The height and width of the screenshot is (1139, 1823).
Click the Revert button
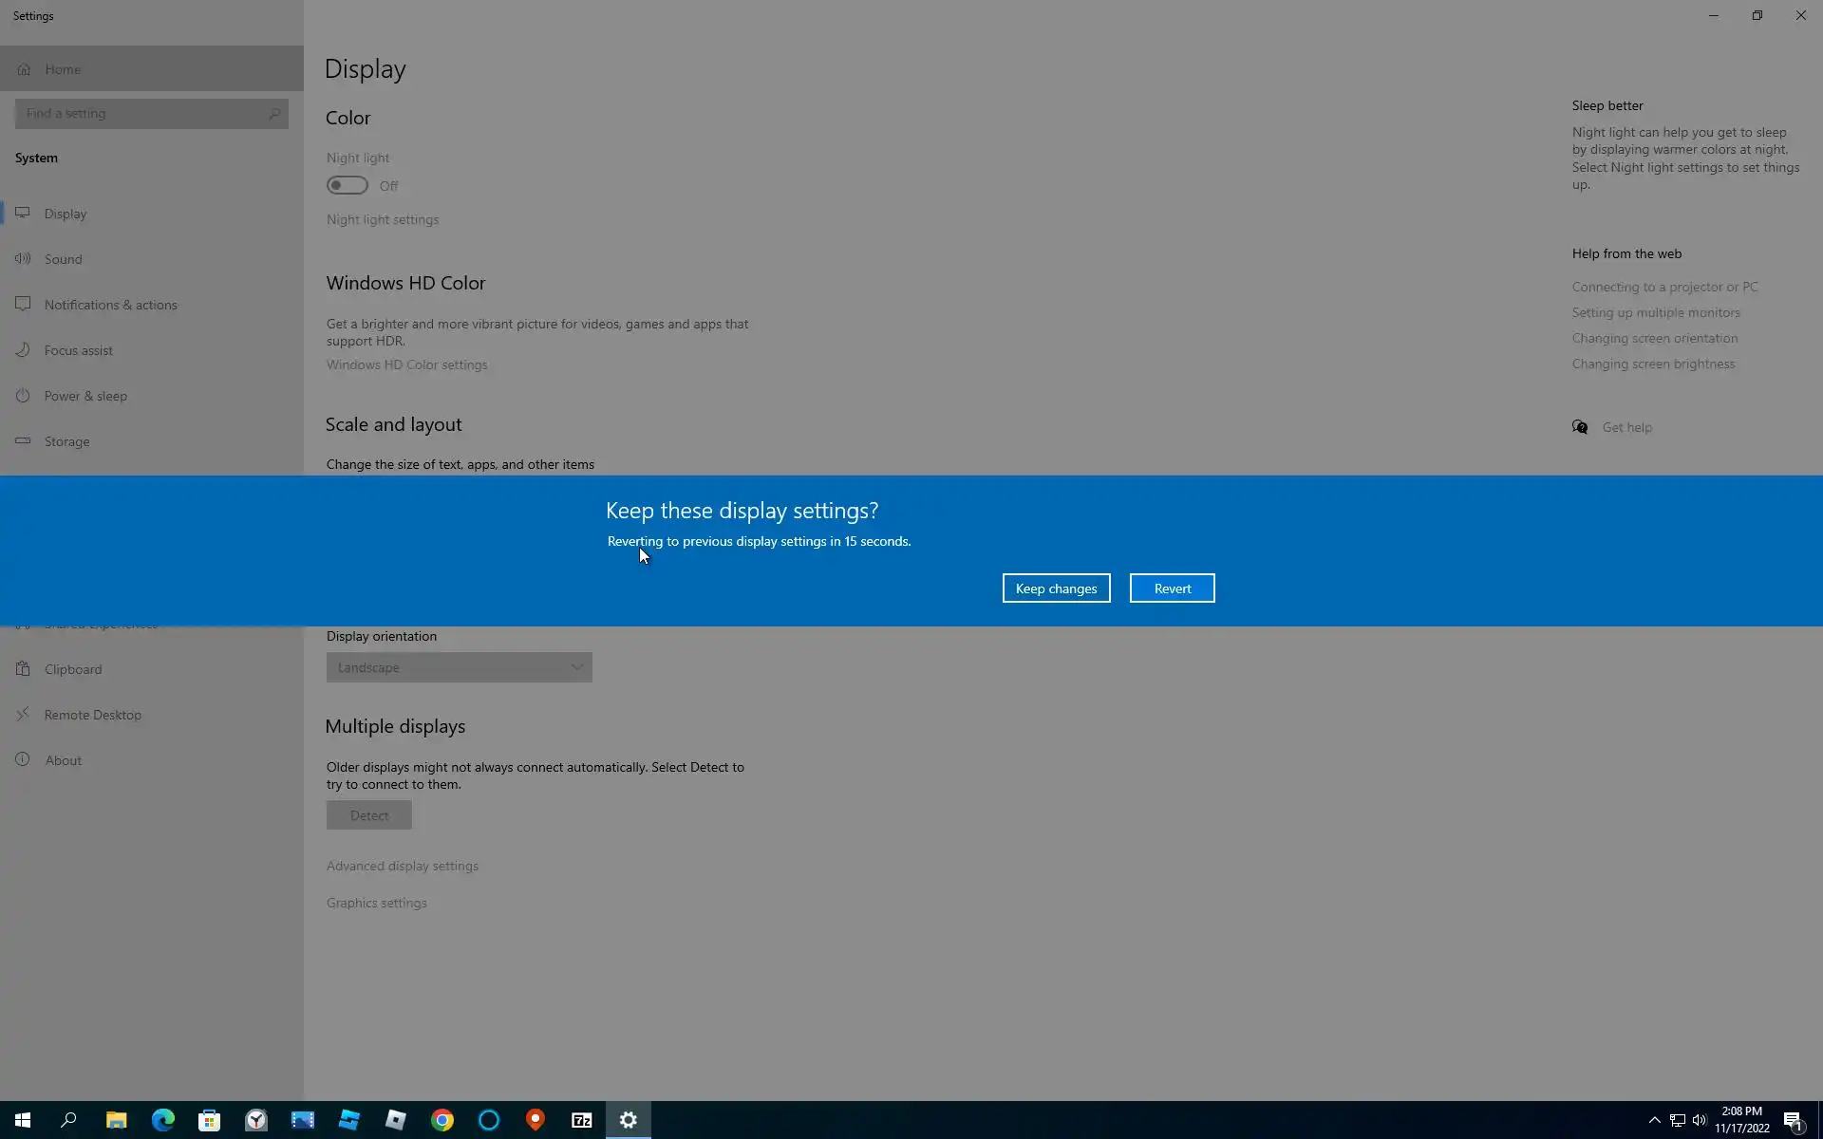pos(1172,588)
